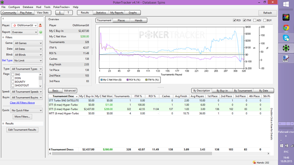This screenshot has width=294, height=165.
Task: Click the green help icon beside the Report dropdown
Action: (x=41, y=32)
